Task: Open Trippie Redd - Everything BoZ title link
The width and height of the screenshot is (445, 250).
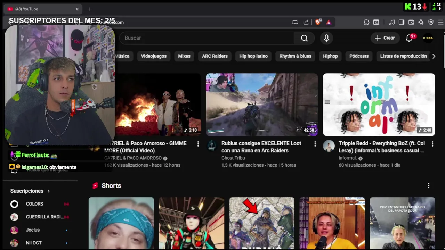Action: 381,147
